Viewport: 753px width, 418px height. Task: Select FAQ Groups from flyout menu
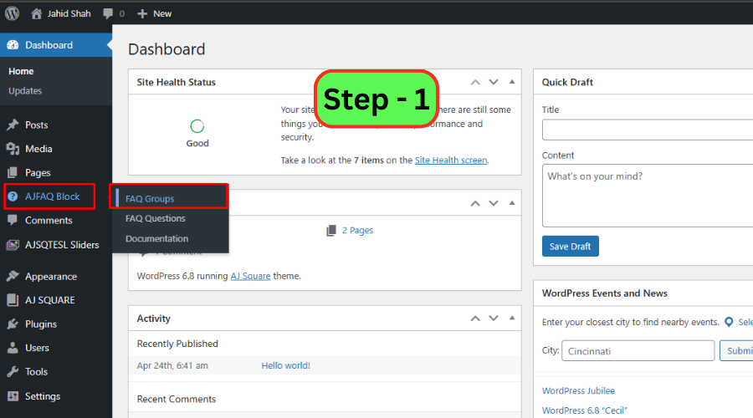[x=150, y=199]
